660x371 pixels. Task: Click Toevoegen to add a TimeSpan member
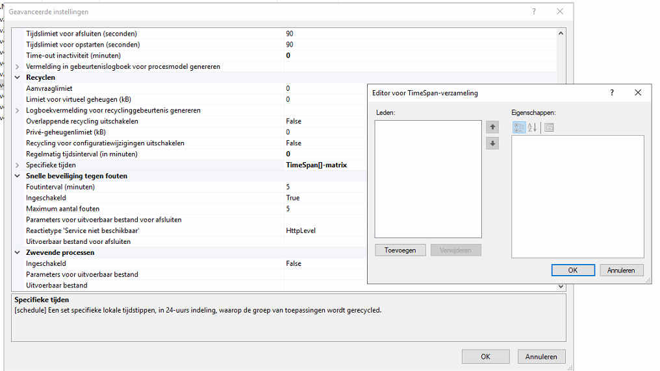click(x=400, y=250)
